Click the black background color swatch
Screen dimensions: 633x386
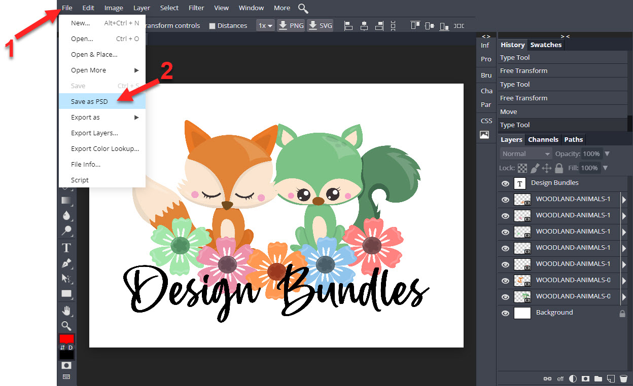tap(66, 355)
